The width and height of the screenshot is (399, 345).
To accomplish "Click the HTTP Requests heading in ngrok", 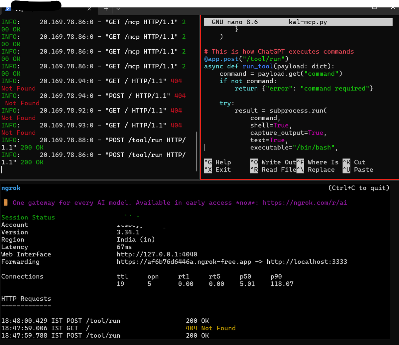I will [26, 299].
